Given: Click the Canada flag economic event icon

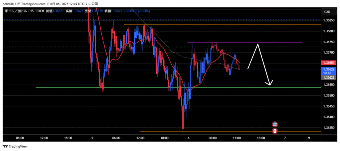Looking at the screenshot, I should coord(275,131).
